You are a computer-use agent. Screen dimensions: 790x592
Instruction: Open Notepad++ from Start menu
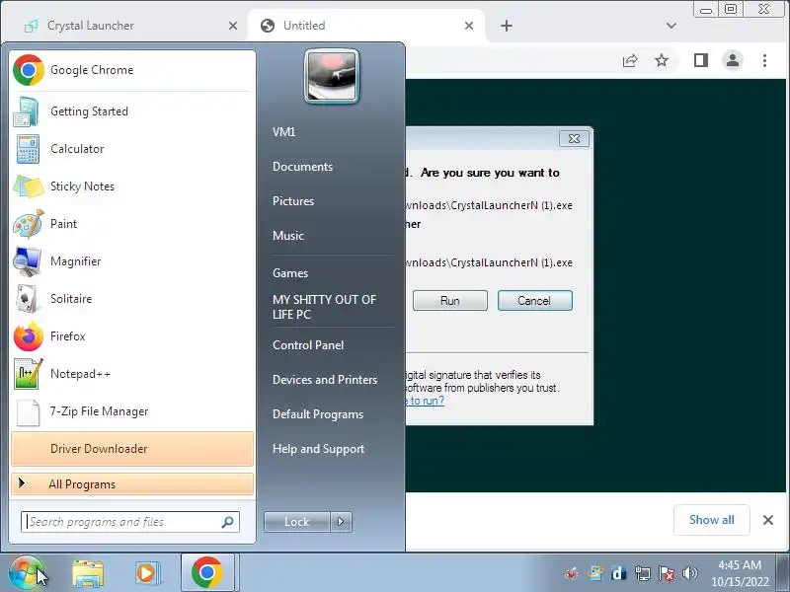[132, 374]
